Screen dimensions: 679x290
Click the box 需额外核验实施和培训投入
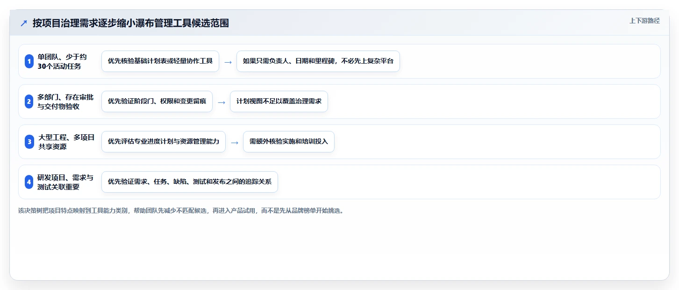tap(289, 142)
